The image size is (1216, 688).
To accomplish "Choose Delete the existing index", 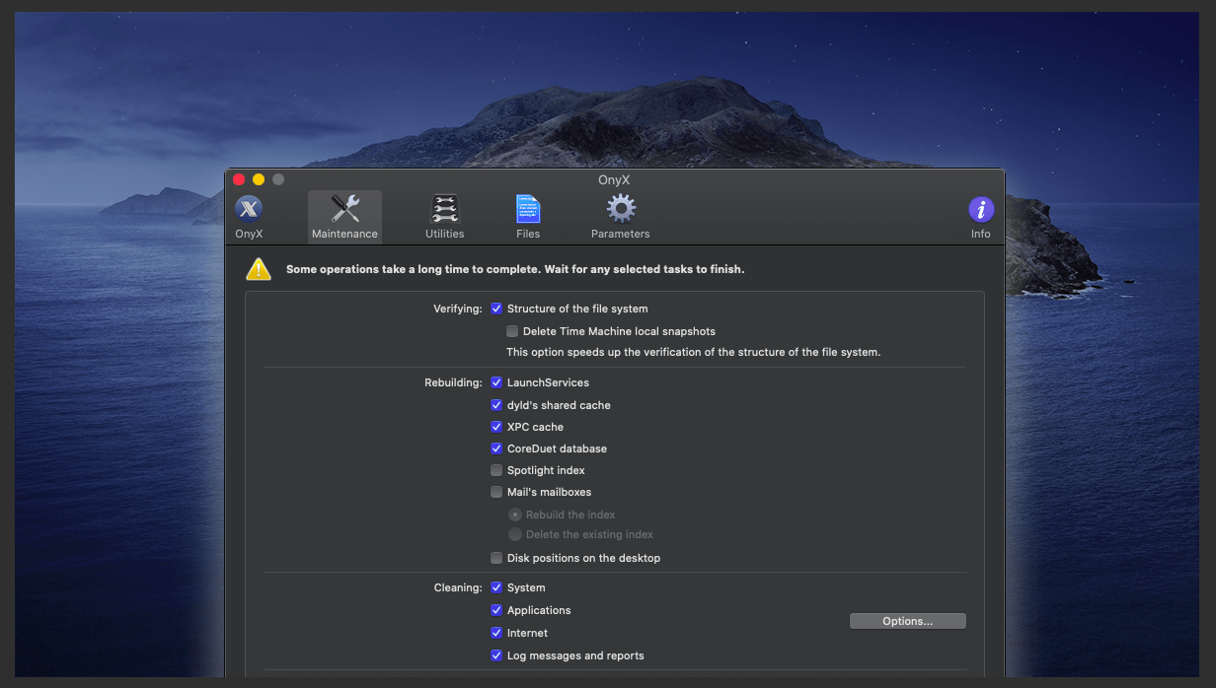I will click(515, 534).
